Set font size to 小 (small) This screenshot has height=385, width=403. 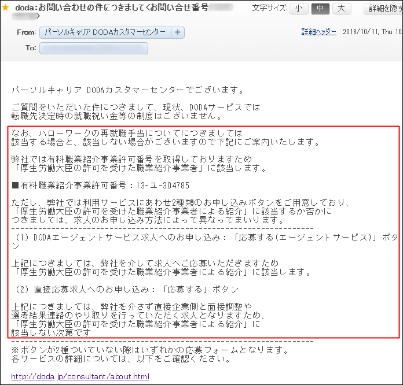299,9
